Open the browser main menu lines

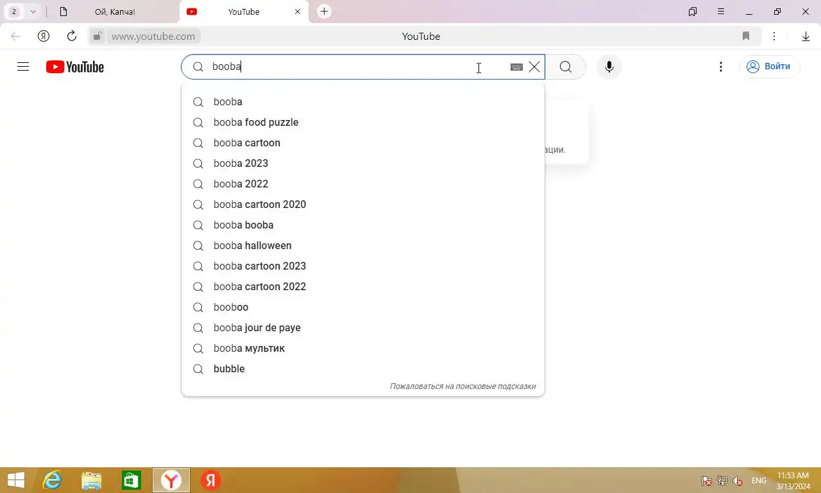pyautogui.click(x=721, y=12)
